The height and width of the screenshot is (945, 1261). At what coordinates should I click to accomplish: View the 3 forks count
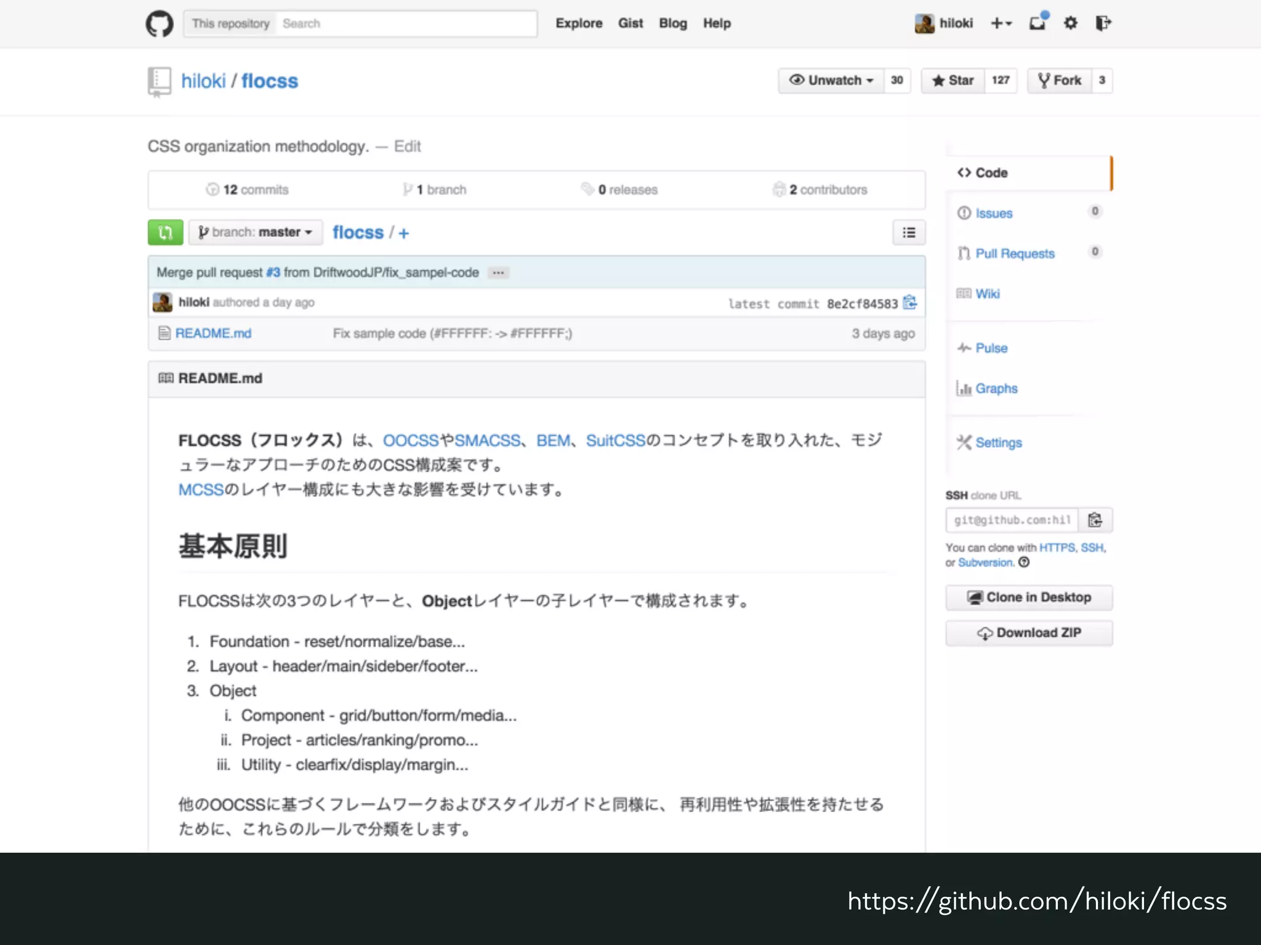(x=1102, y=81)
